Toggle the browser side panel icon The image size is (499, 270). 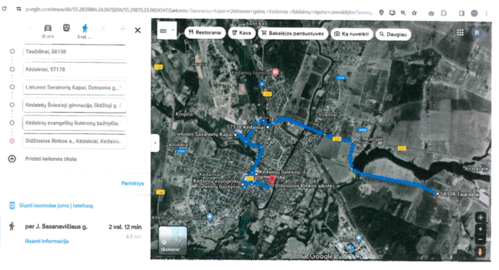(462, 13)
